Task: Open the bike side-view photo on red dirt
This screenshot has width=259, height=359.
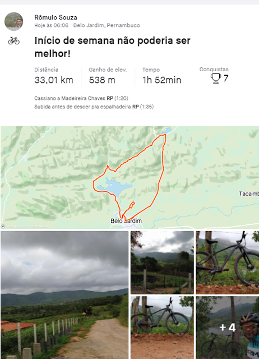Action: coord(162,328)
